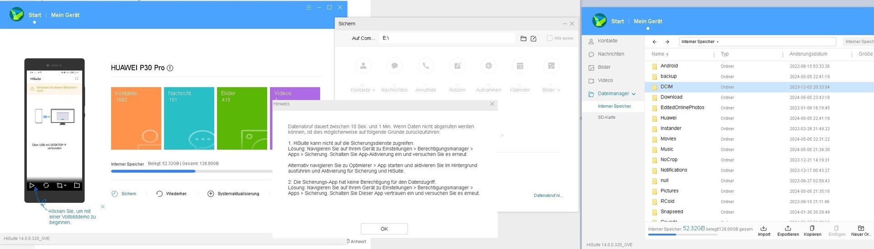This screenshot has height=249, width=874.
Task: Start the fullscreen demo play icon on phone preview
Action: tap(32, 186)
